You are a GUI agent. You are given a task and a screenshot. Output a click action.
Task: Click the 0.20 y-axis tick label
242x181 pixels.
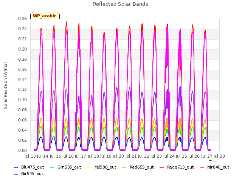pos(22,49)
